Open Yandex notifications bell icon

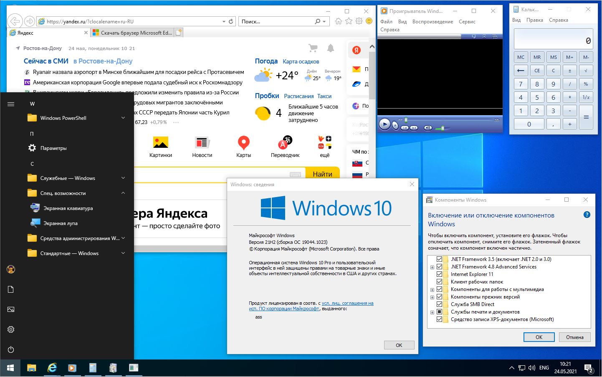[331, 48]
